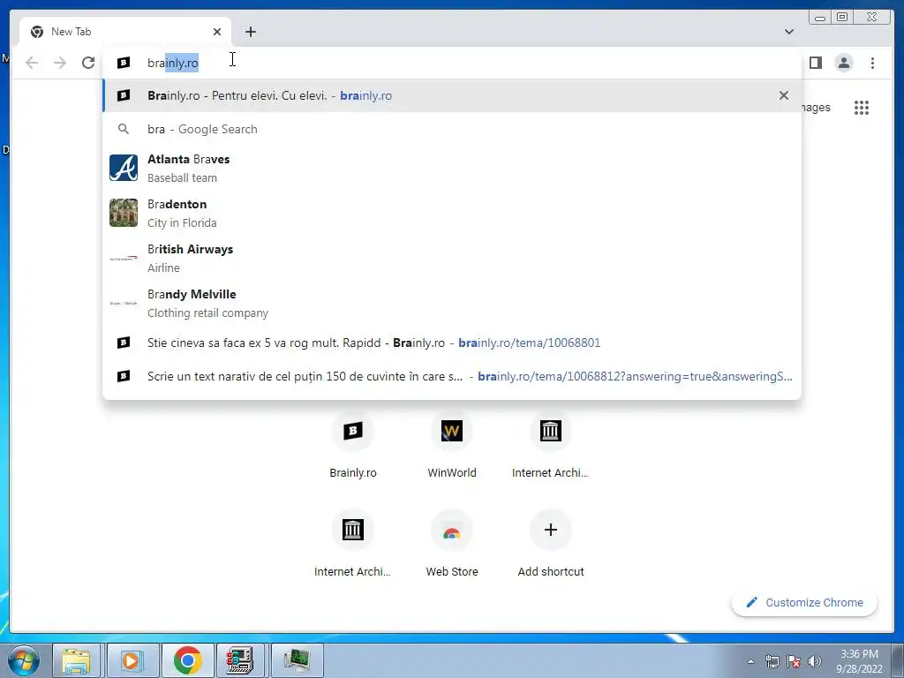Screen dimensions: 904x678
Task: Open the Action Center flag icon
Action: click(794, 662)
